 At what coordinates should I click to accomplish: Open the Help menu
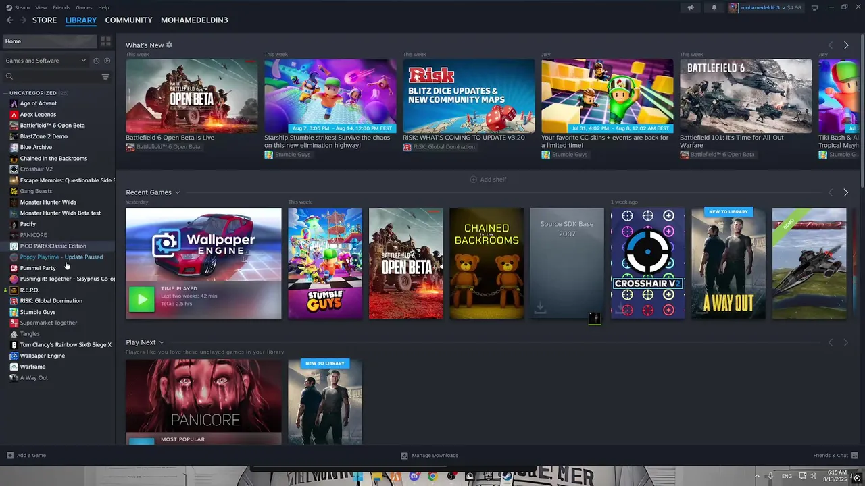[103, 7]
